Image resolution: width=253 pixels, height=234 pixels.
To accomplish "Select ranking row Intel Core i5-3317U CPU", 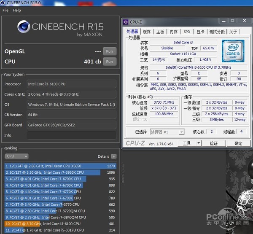I will point(60,230).
